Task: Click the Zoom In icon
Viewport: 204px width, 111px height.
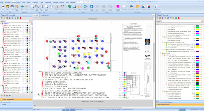Action: click(41, 6)
